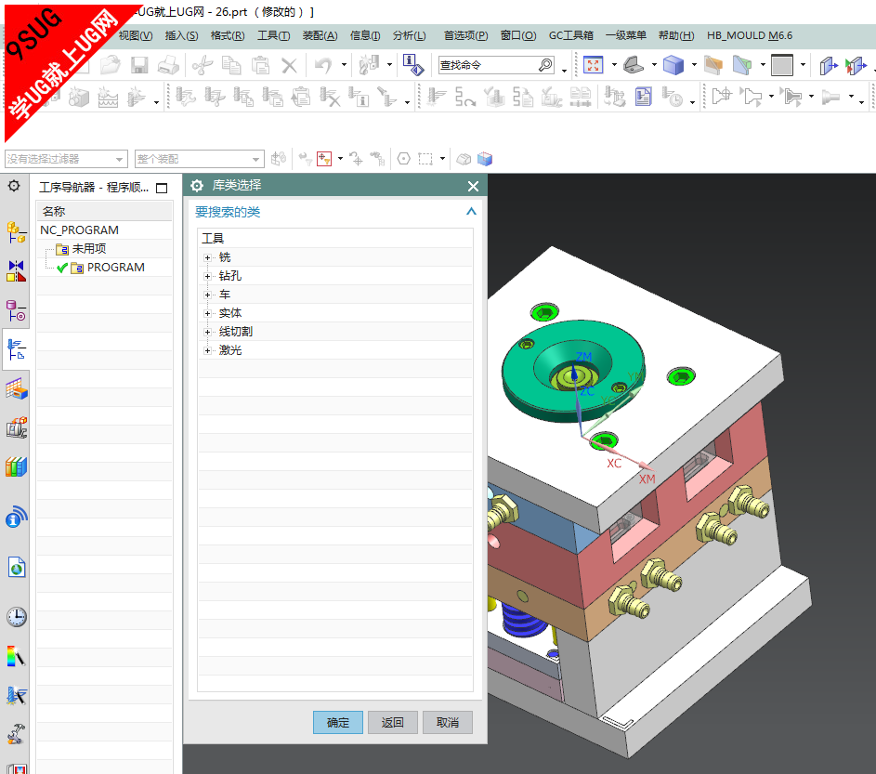
Task: Select the PROGRAM node in navigator
Action: pyautogui.click(x=115, y=268)
